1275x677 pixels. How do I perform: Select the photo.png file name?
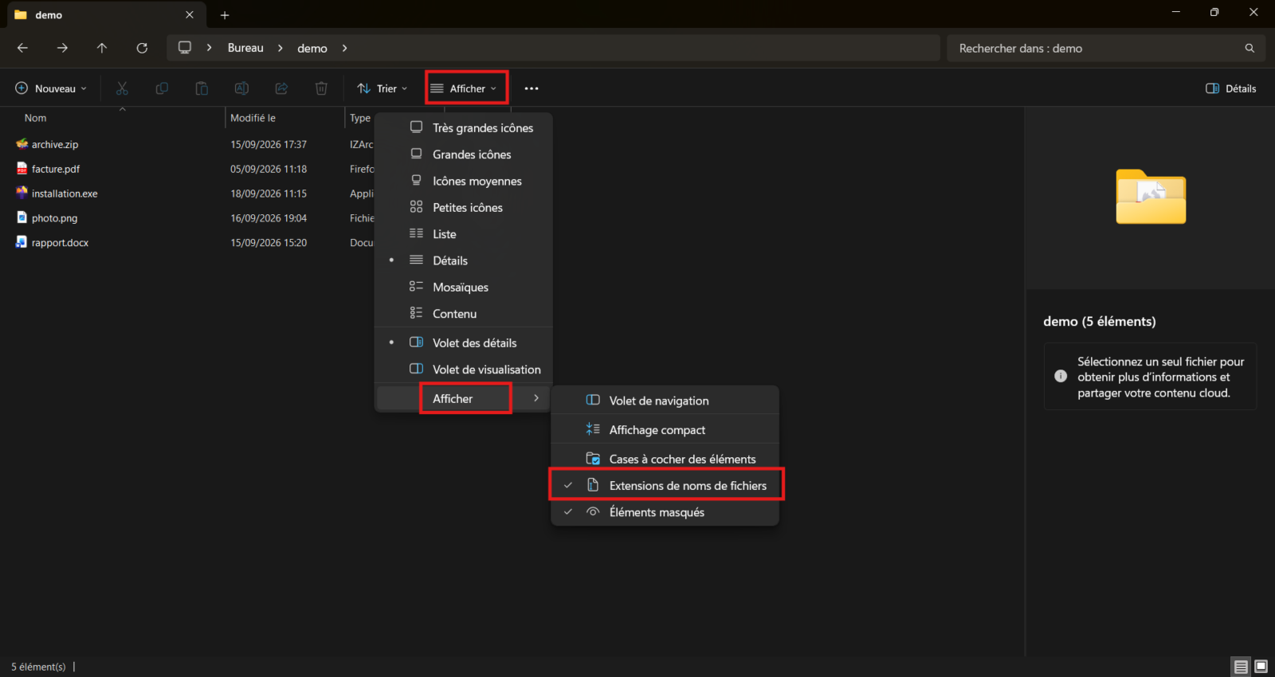pos(55,218)
